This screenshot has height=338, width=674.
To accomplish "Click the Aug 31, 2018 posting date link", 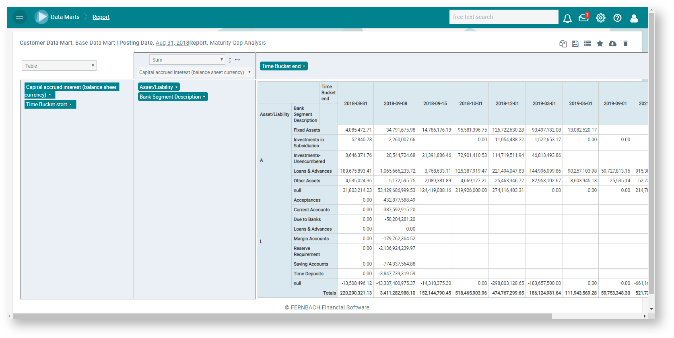I will [172, 43].
